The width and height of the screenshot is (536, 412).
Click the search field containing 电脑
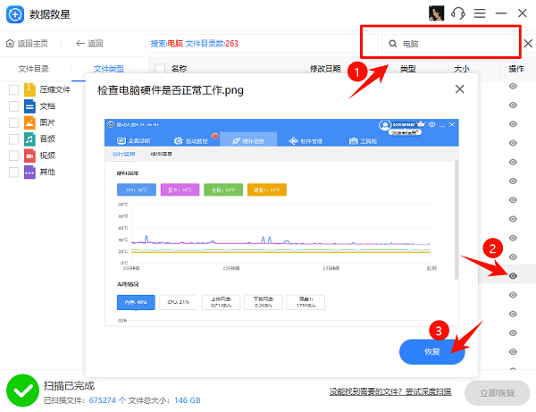(x=451, y=43)
